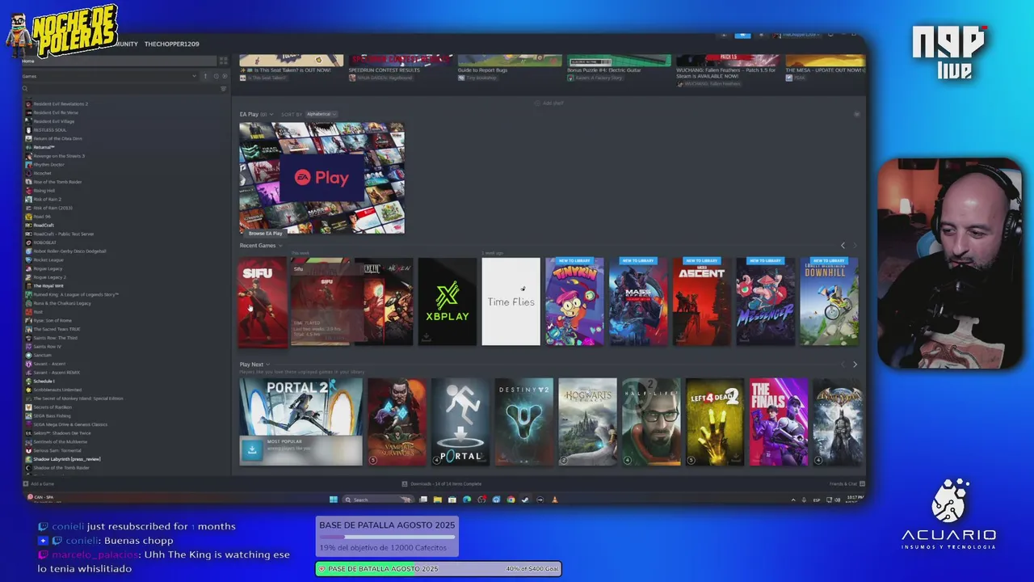Expand the Play Next shelf menu
This screenshot has height=582, width=1034.
pyautogui.click(x=268, y=365)
